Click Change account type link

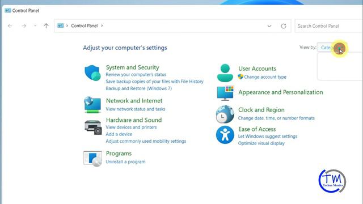click(x=265, y=77)
